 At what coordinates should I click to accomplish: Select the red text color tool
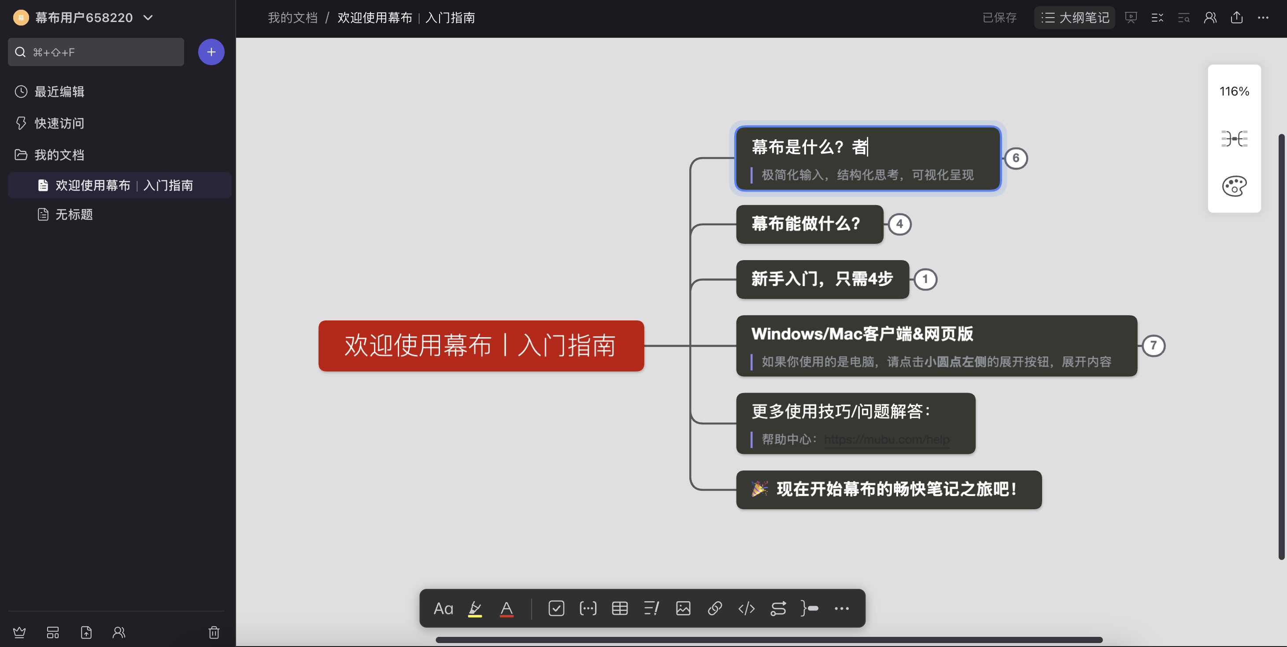pyautogui.click(x=506, y=608)
